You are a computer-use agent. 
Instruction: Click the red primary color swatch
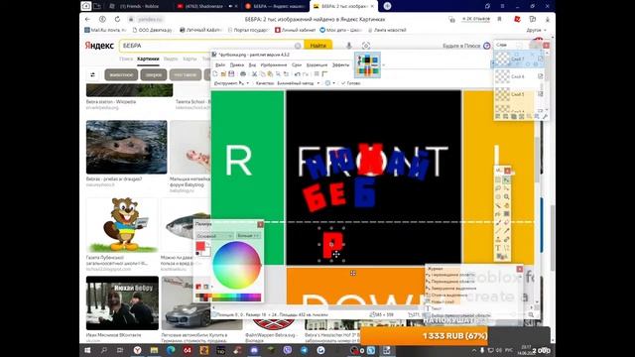pos(200,246)
